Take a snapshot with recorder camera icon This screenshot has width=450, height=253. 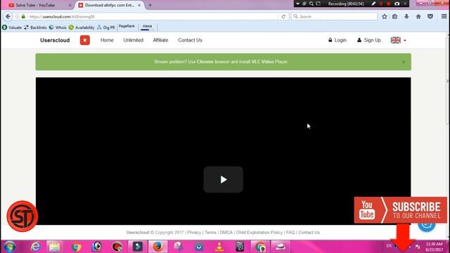[397, 4]
